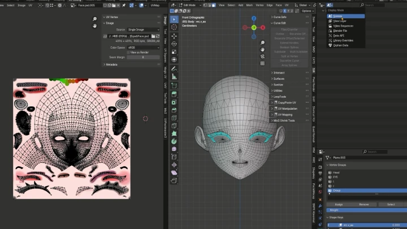Enable vertex select mode
The width and height of the screenshot is (407, 229).
(x=205, y=5)
